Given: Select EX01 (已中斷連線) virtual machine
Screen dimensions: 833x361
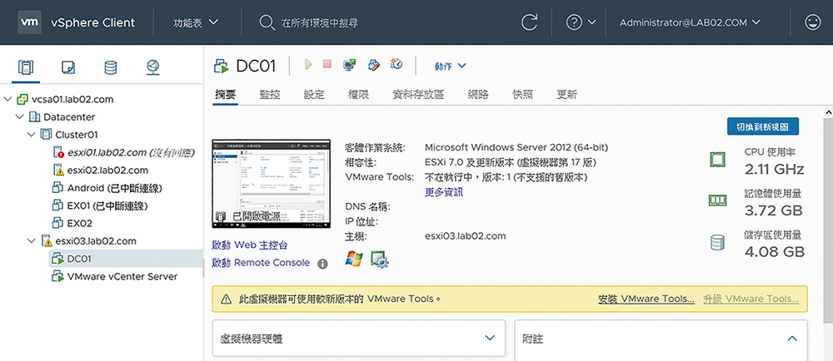Looking at the screenshot, I should 107,205.
